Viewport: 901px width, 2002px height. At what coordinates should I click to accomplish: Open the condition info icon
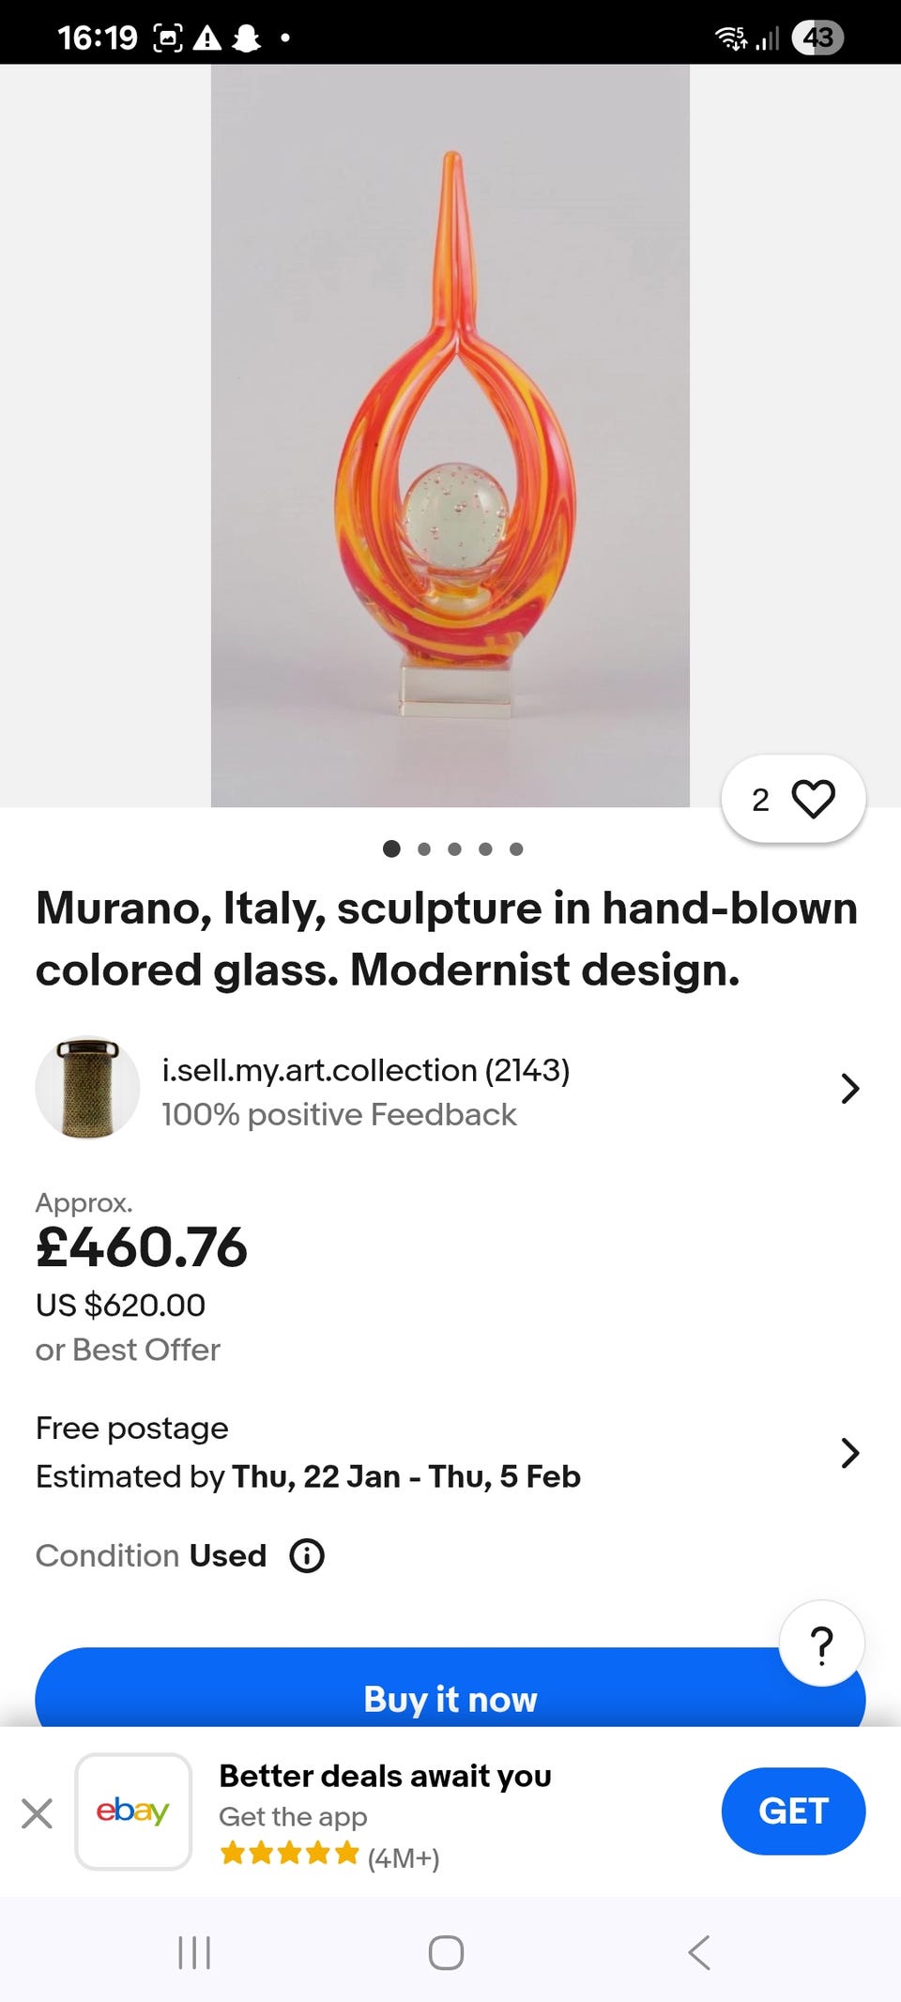307,1555
